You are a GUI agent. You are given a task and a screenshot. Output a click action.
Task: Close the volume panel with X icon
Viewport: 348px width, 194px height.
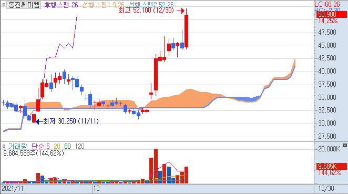345,146
